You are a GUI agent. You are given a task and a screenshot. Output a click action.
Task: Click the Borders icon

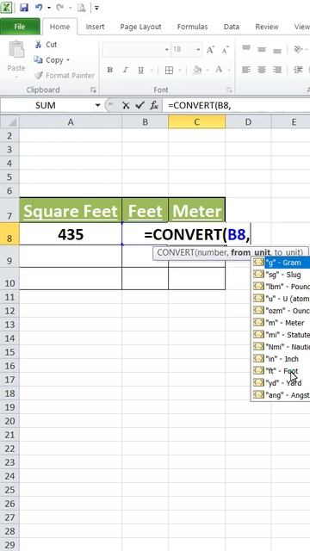pos(169,71)
